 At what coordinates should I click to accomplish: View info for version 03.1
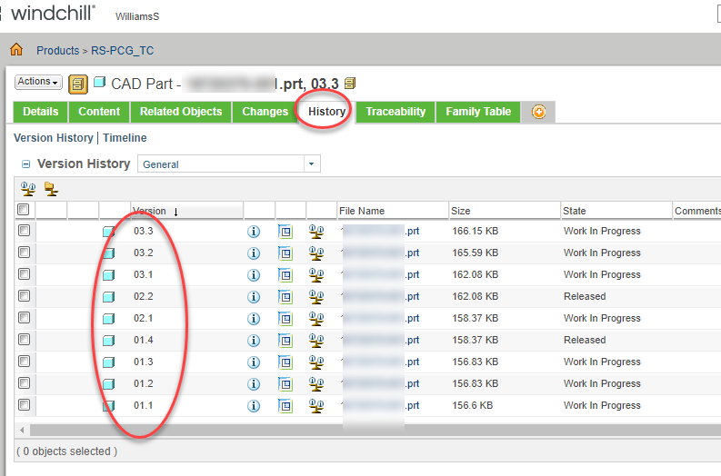tap(254, 275)
